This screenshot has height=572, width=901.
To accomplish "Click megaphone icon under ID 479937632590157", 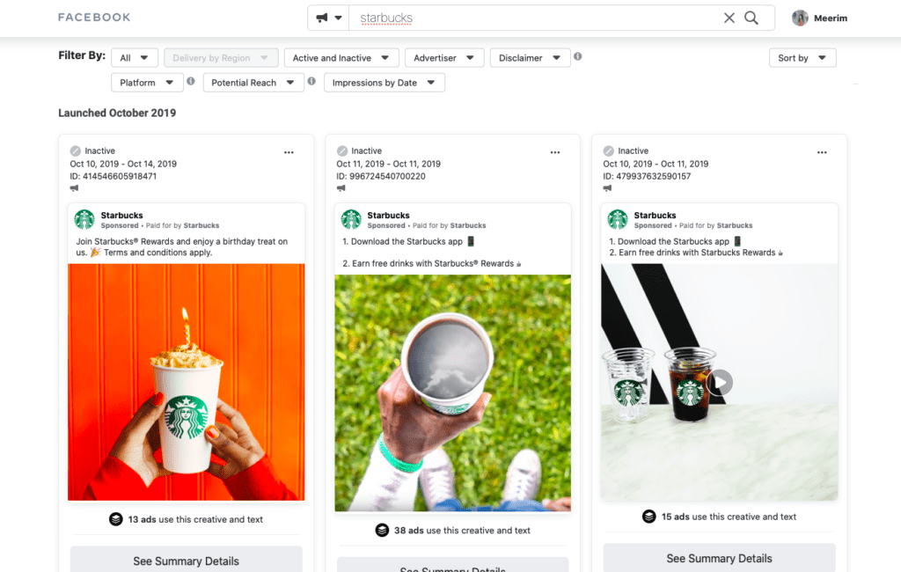I will [x=607, y=188].
